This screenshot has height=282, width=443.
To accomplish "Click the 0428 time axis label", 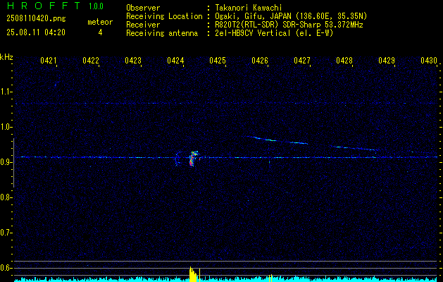I will pos(344,60).
